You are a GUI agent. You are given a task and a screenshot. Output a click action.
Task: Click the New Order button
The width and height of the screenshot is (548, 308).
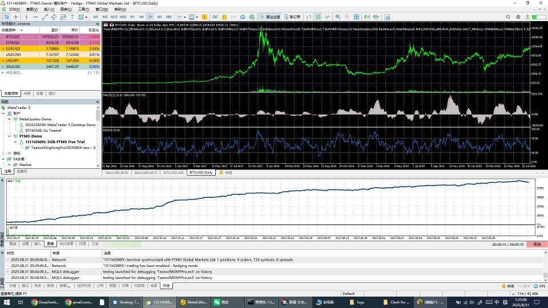coord(292,17)
